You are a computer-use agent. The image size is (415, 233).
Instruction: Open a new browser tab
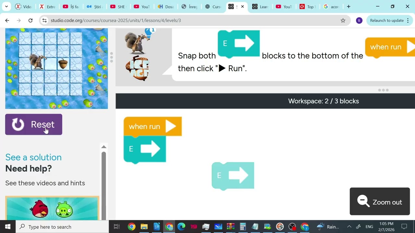pyautogui.click(x=349, y=6)
